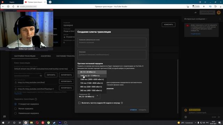Click the Yandex account icon beside back arrow
This screenshot has width=223, height=125.
8,7
